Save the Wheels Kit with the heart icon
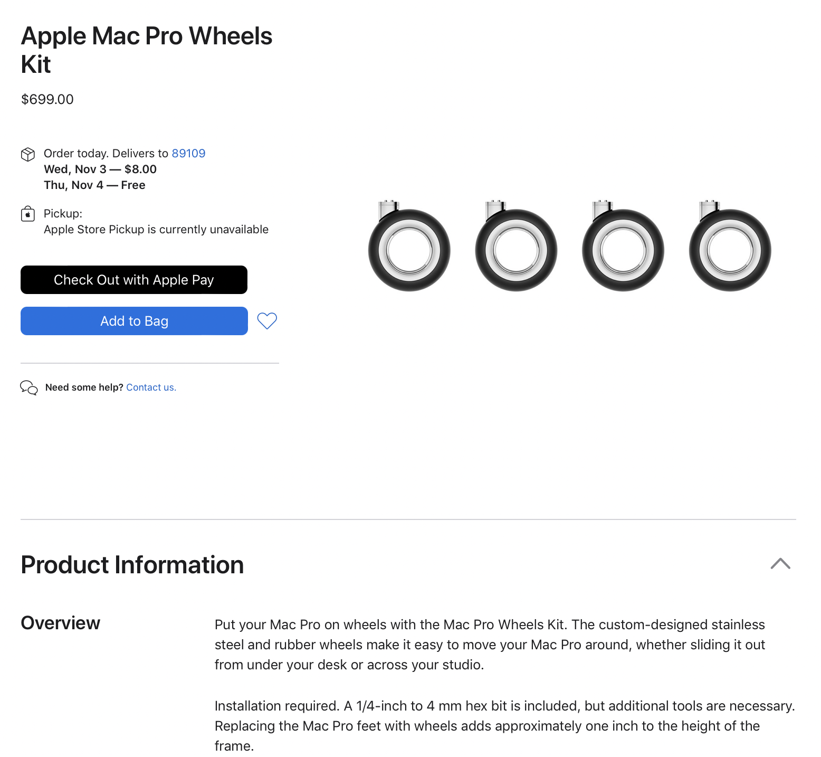Screen dimensions: 821x757 [x=267, y=321]
